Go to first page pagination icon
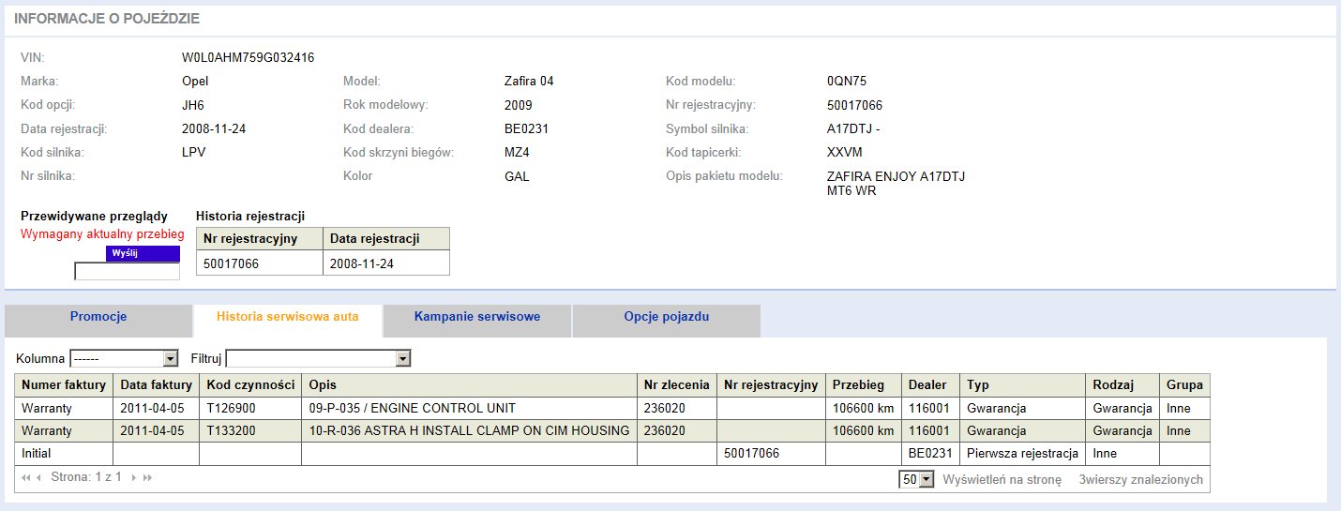The width and height of the screenshot is (1341, 511). [24, 478]
